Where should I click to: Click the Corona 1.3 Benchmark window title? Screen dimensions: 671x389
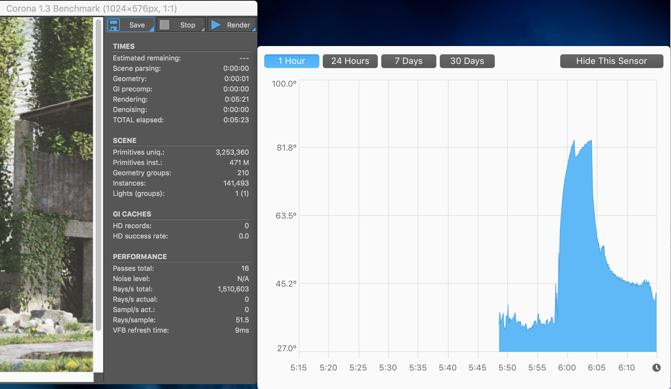pyautogui.click(x=92, y=8)
